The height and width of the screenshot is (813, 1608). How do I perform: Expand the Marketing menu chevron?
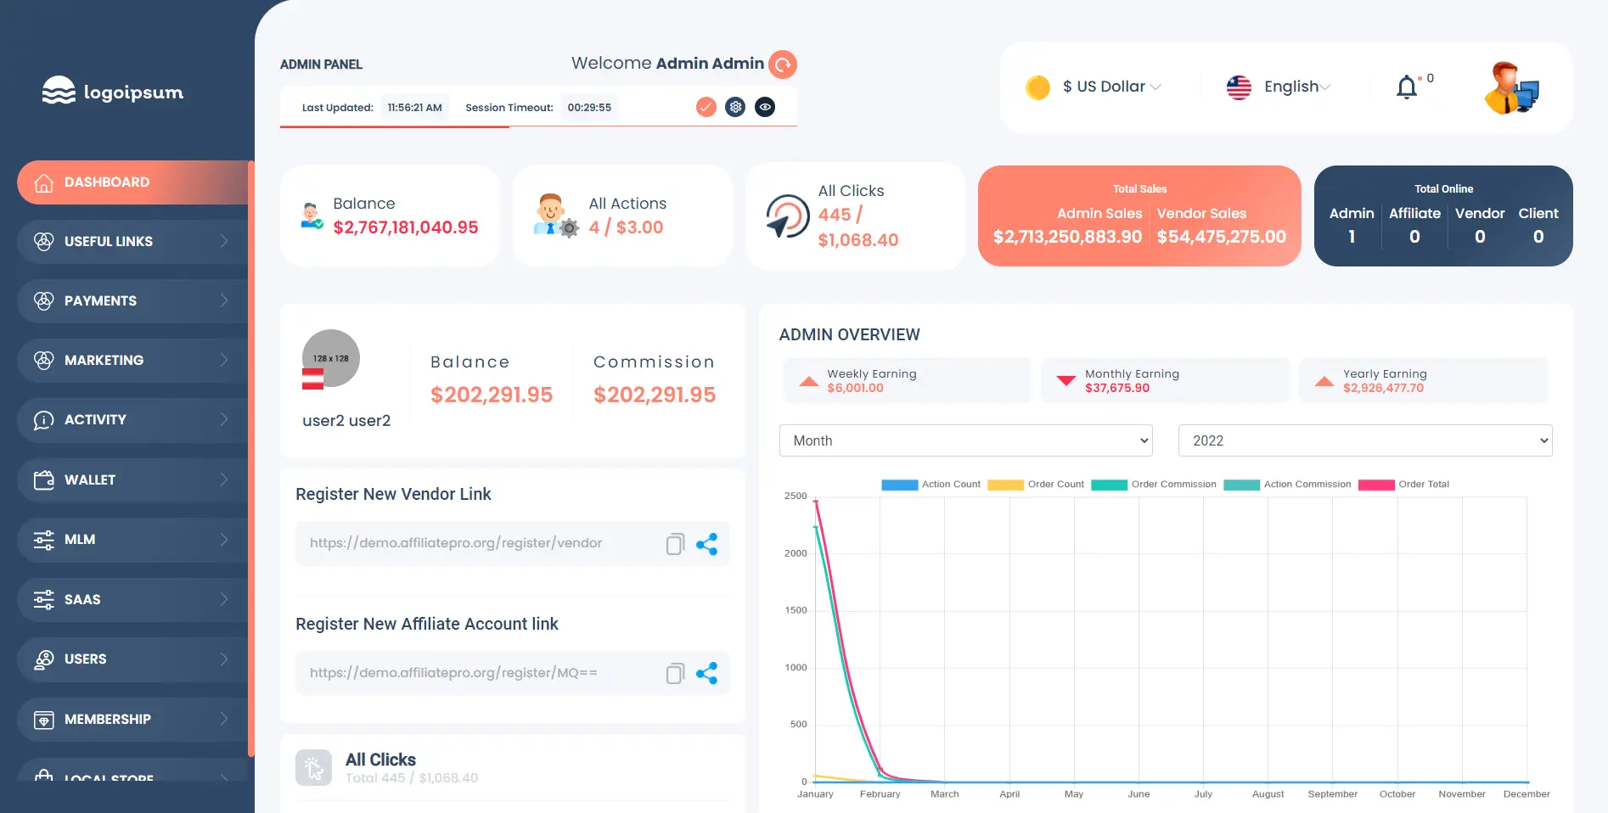click(224, 360)
